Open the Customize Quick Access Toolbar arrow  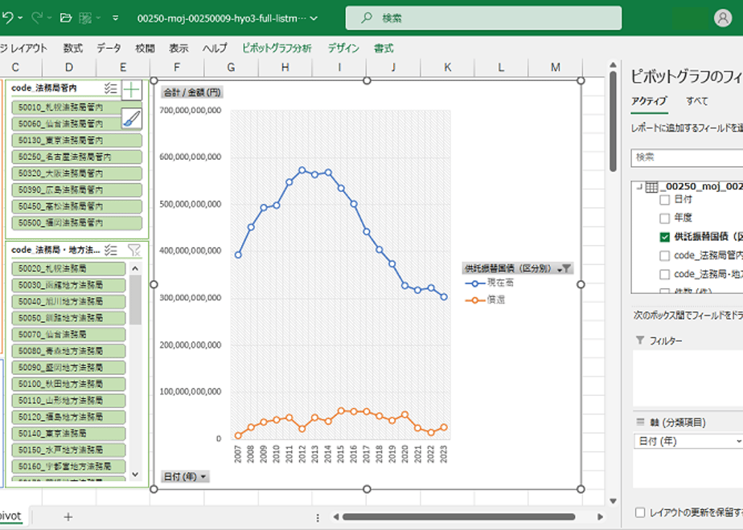click(x=116, y=18)
